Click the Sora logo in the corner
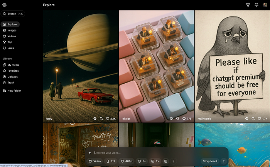The height and width of the screenshot is (167, 270). [x=5, y=5]
